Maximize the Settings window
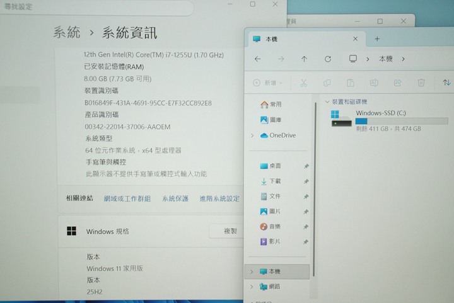This screenshot has width=454, height=303. coord(252,4)
